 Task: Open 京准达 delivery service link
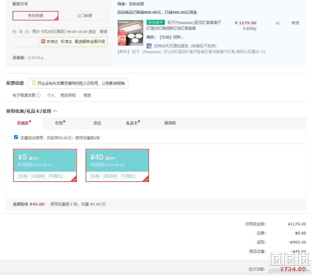[52, 41]
